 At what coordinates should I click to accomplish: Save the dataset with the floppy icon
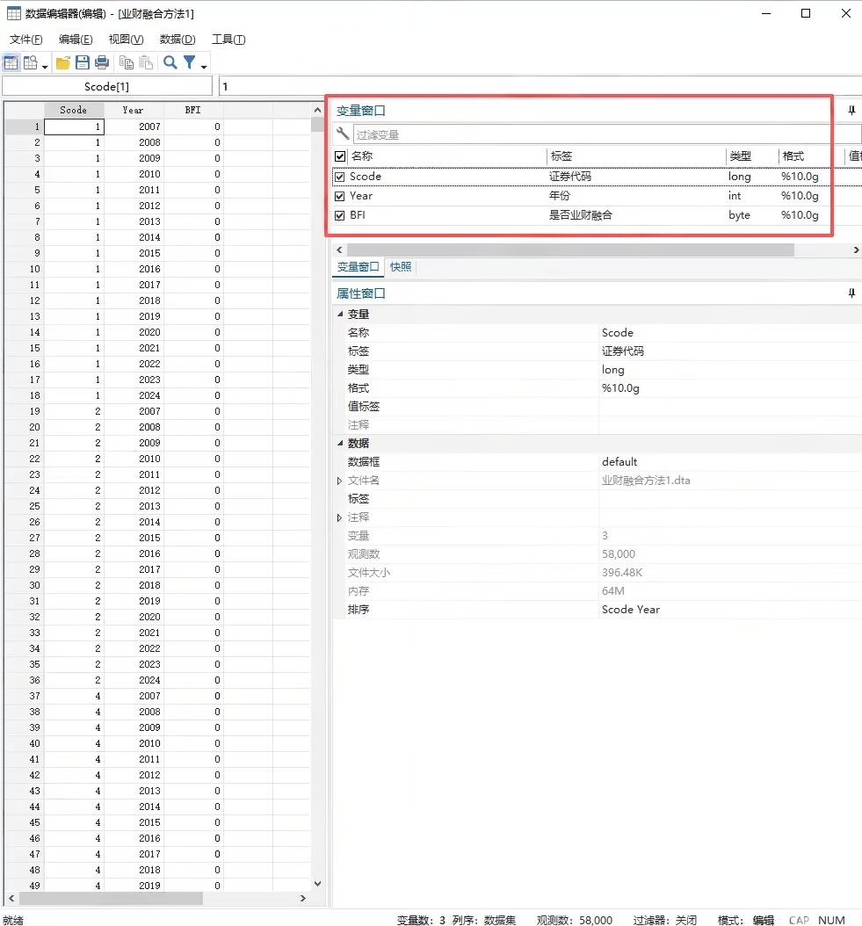pos(83,62)
